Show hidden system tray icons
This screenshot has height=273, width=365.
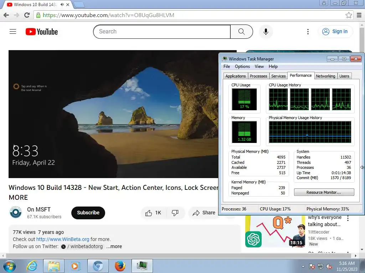point(303,266)
